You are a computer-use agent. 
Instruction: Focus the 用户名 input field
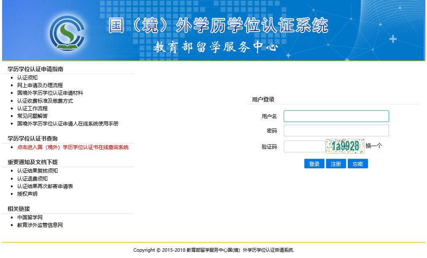336,116
